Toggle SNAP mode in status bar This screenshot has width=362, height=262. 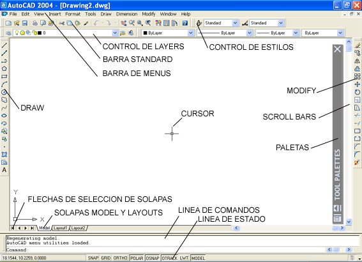pyautogui.click(x=93, y=258)
